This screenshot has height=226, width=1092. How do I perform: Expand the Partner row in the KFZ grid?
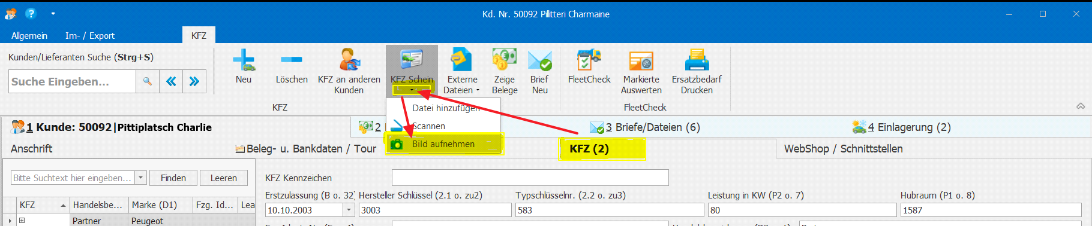(22, 221)
